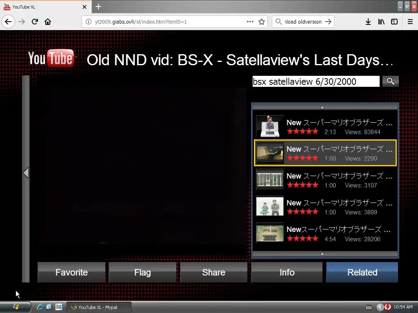Select the video with 83844 views thumbnail
Screen dimensions: 418x313
[x=270, y=126]
